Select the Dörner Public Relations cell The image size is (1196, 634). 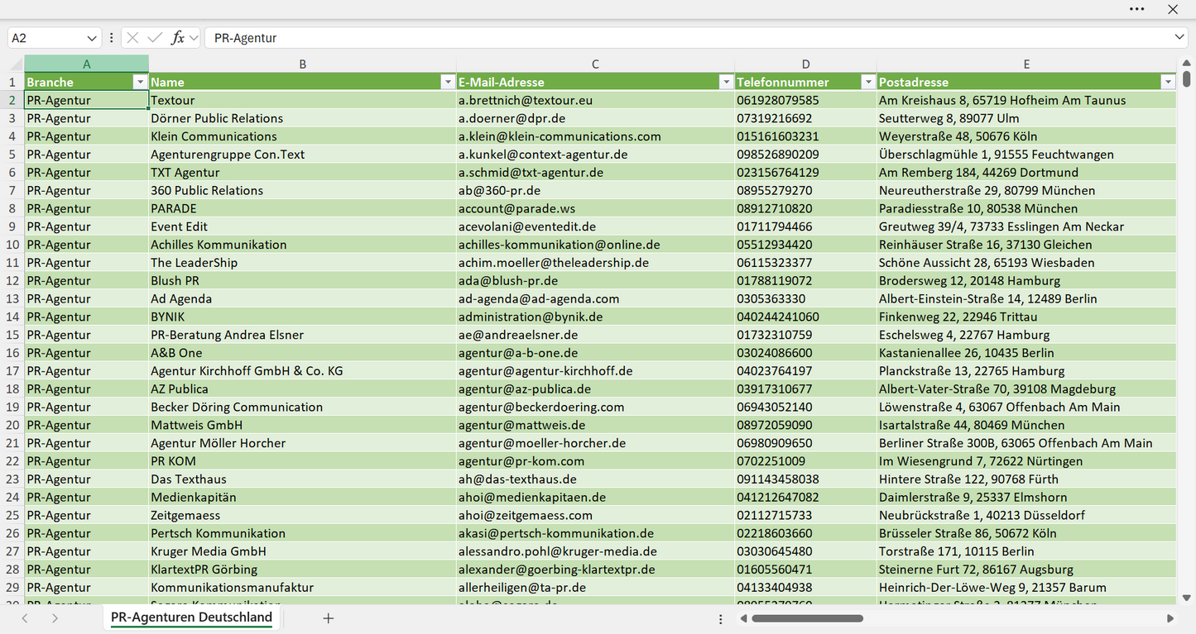(x=302, y=118)
